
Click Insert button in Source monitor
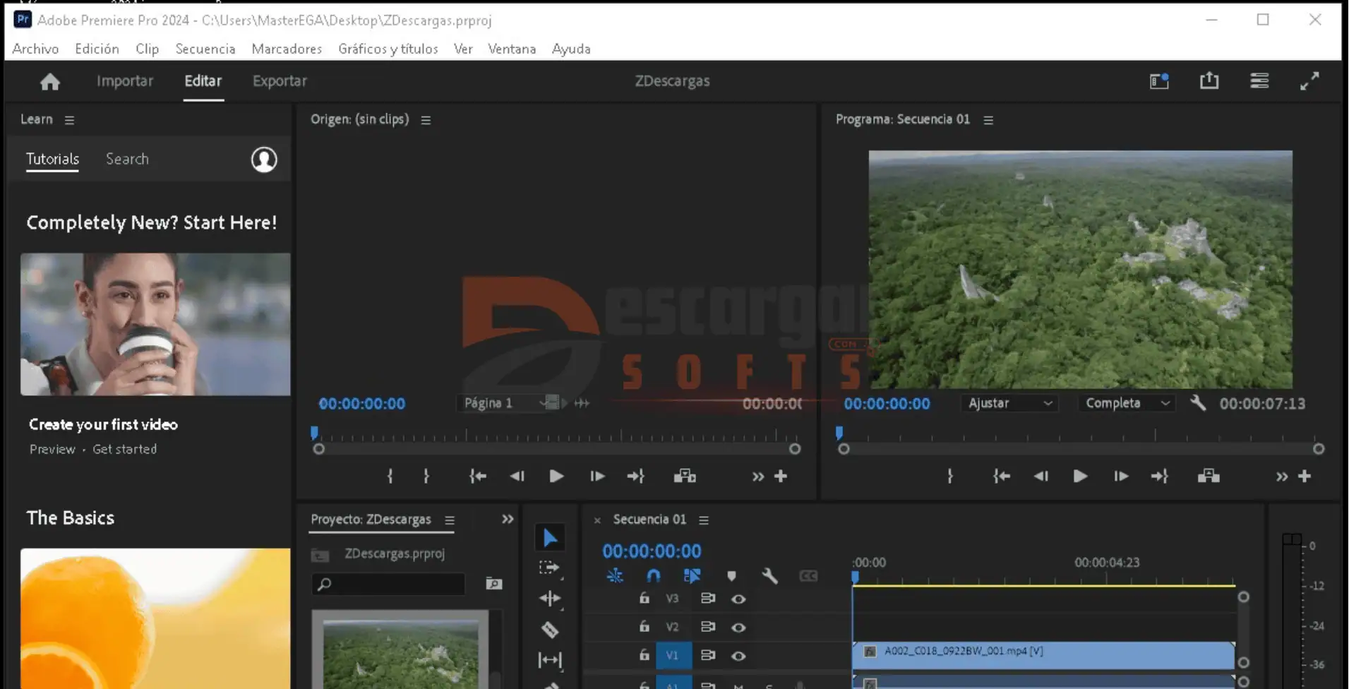(x=685, y=477)
